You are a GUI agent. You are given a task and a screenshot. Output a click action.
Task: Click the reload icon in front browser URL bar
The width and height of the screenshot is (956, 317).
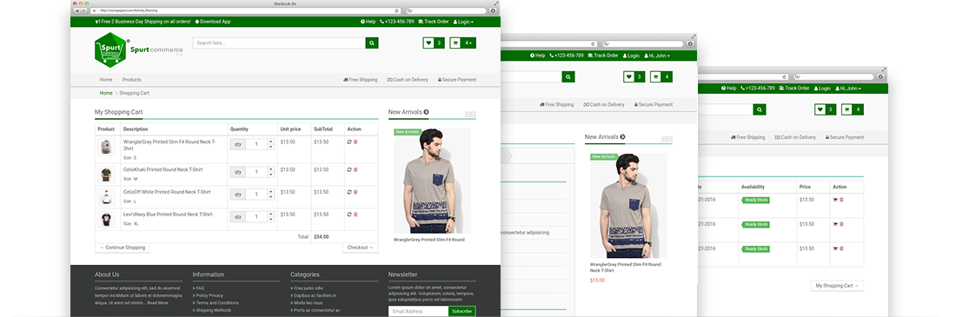click(397, 10)
